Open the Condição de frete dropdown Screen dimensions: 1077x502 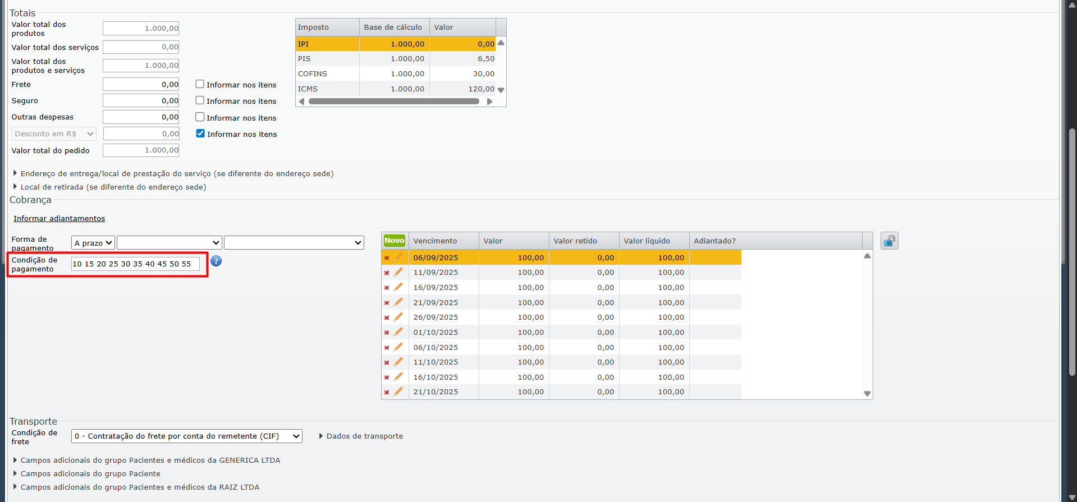click(186, 436)
